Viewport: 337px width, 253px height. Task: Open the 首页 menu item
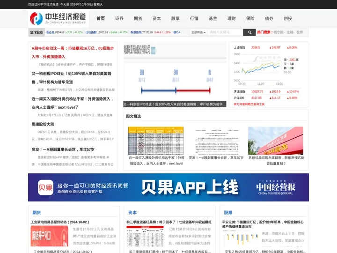click(x=101, y=18)
